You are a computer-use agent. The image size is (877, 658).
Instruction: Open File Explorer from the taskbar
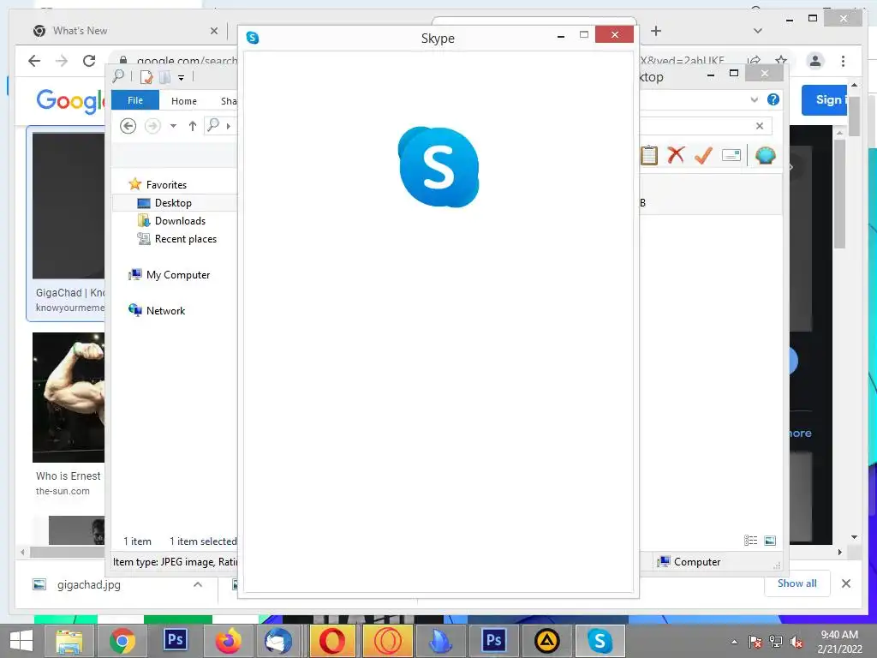(x=69, y=641)
